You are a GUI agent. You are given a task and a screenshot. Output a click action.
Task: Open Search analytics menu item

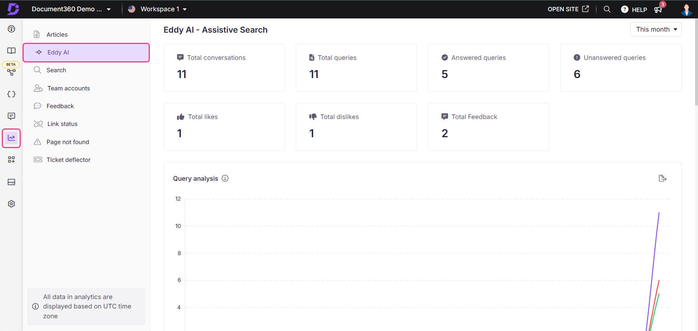(86, 70)
